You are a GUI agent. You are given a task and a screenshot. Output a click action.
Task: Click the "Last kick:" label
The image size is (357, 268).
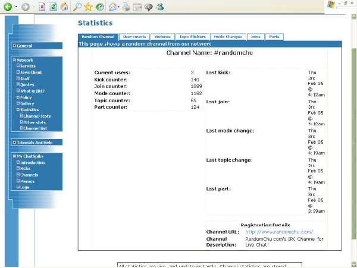tap(218, 72)
